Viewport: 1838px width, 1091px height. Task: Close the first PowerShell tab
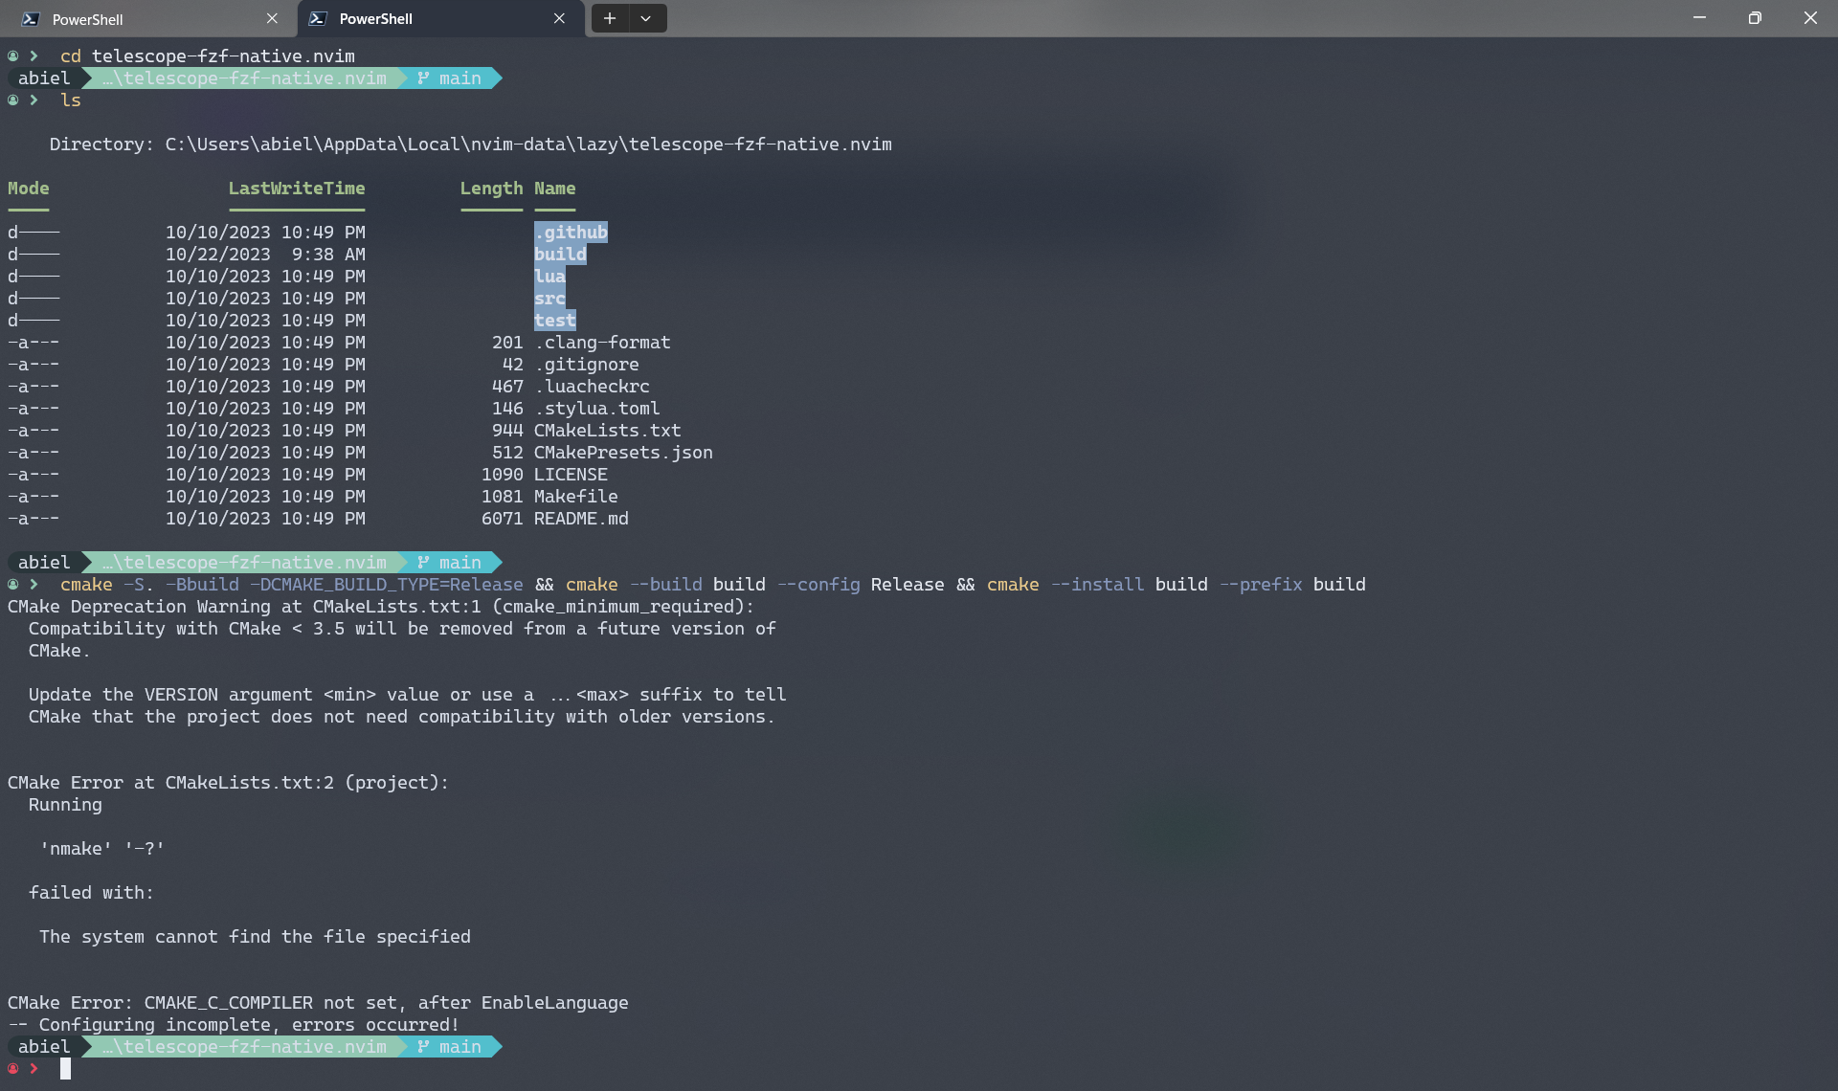click(272, 18)
